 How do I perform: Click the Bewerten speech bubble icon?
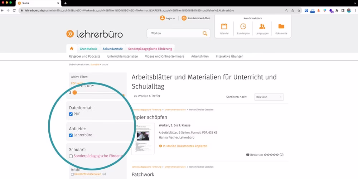pos(248,155)
